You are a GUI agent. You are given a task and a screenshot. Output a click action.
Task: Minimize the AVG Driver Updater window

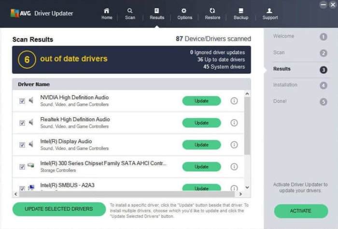(x=323, y=5)
